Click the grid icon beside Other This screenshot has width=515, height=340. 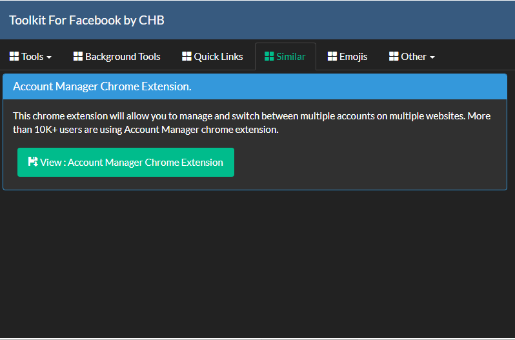(x=394, y=56)
